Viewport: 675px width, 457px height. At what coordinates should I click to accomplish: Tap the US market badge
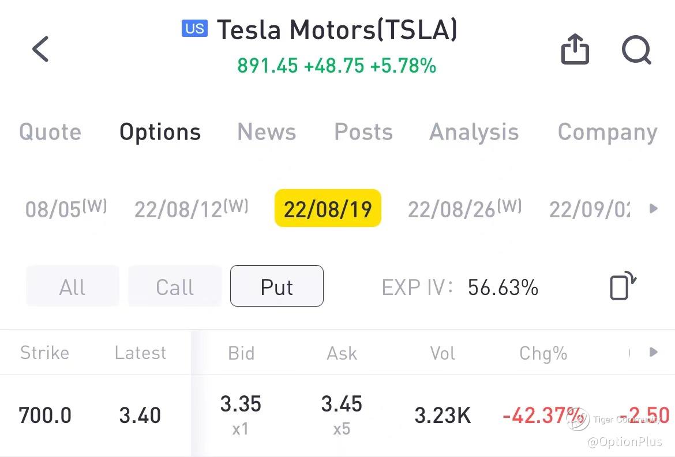pos(194,28)
